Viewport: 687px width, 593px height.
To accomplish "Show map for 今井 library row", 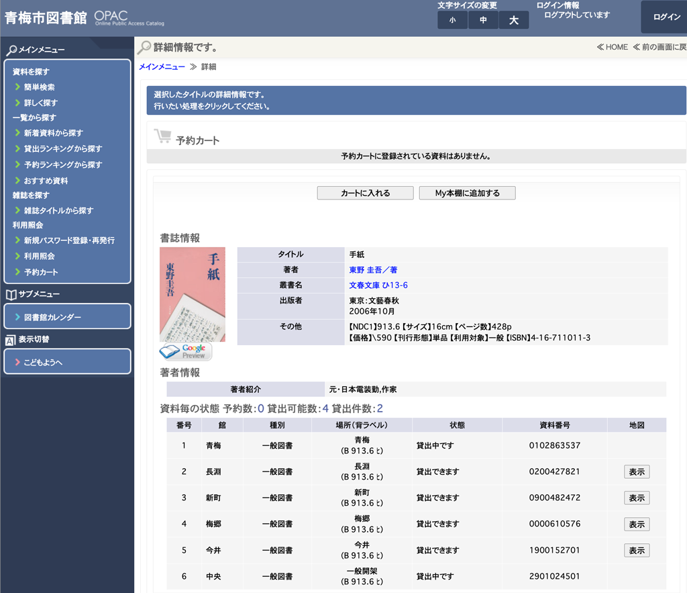I will (x=636, y=550).
